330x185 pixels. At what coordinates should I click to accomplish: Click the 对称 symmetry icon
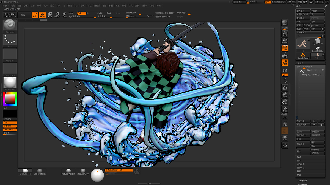tap(285, 70)
